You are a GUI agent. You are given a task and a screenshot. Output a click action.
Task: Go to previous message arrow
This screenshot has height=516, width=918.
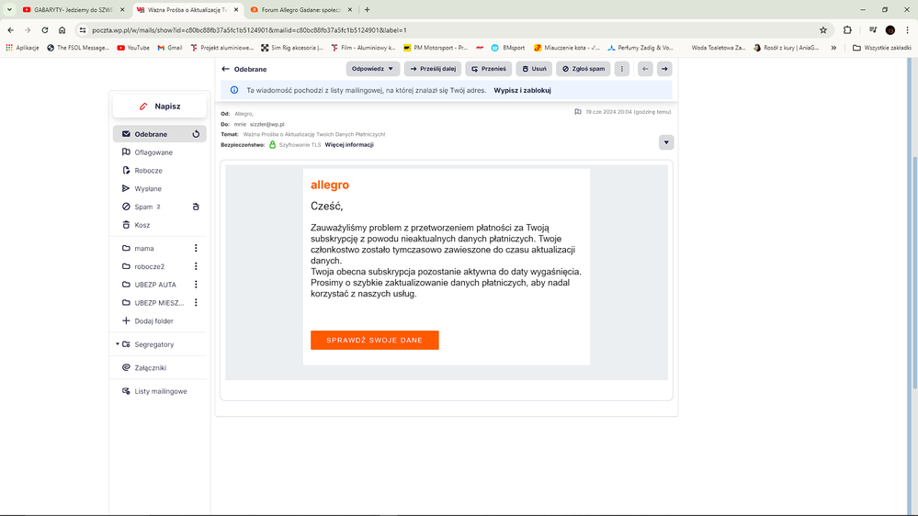[x=645, y=69]
